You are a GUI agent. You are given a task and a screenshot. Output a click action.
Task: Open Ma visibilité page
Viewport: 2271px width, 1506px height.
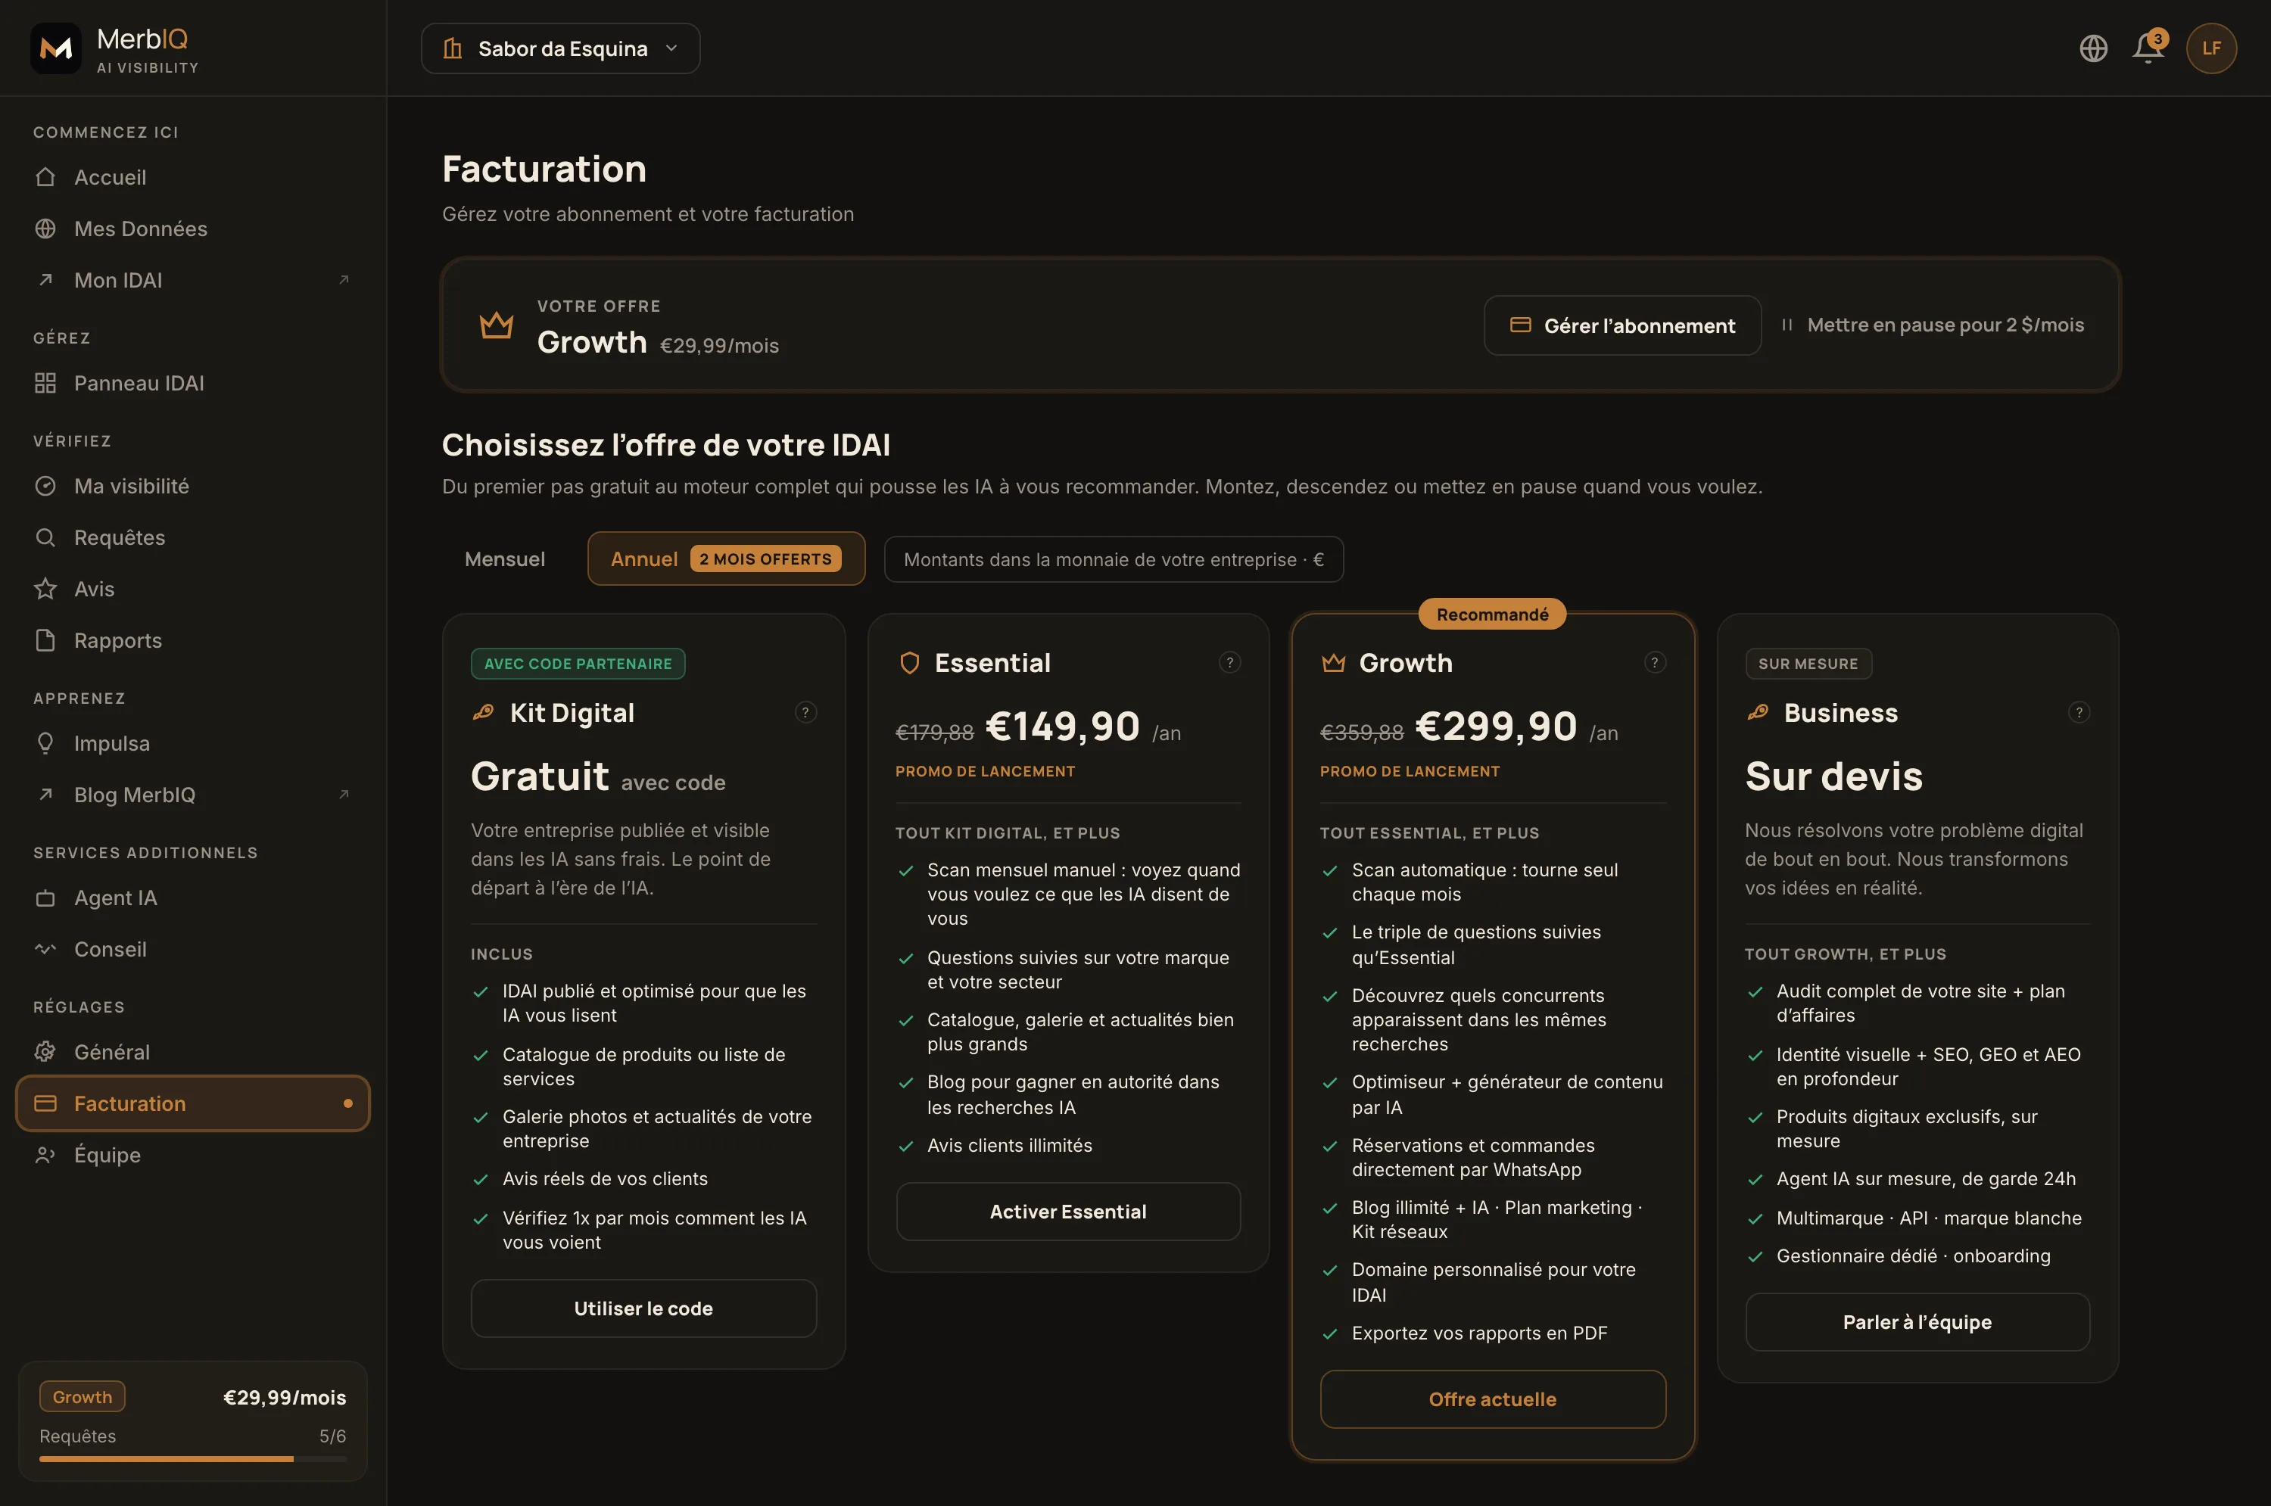click(193, 486)
